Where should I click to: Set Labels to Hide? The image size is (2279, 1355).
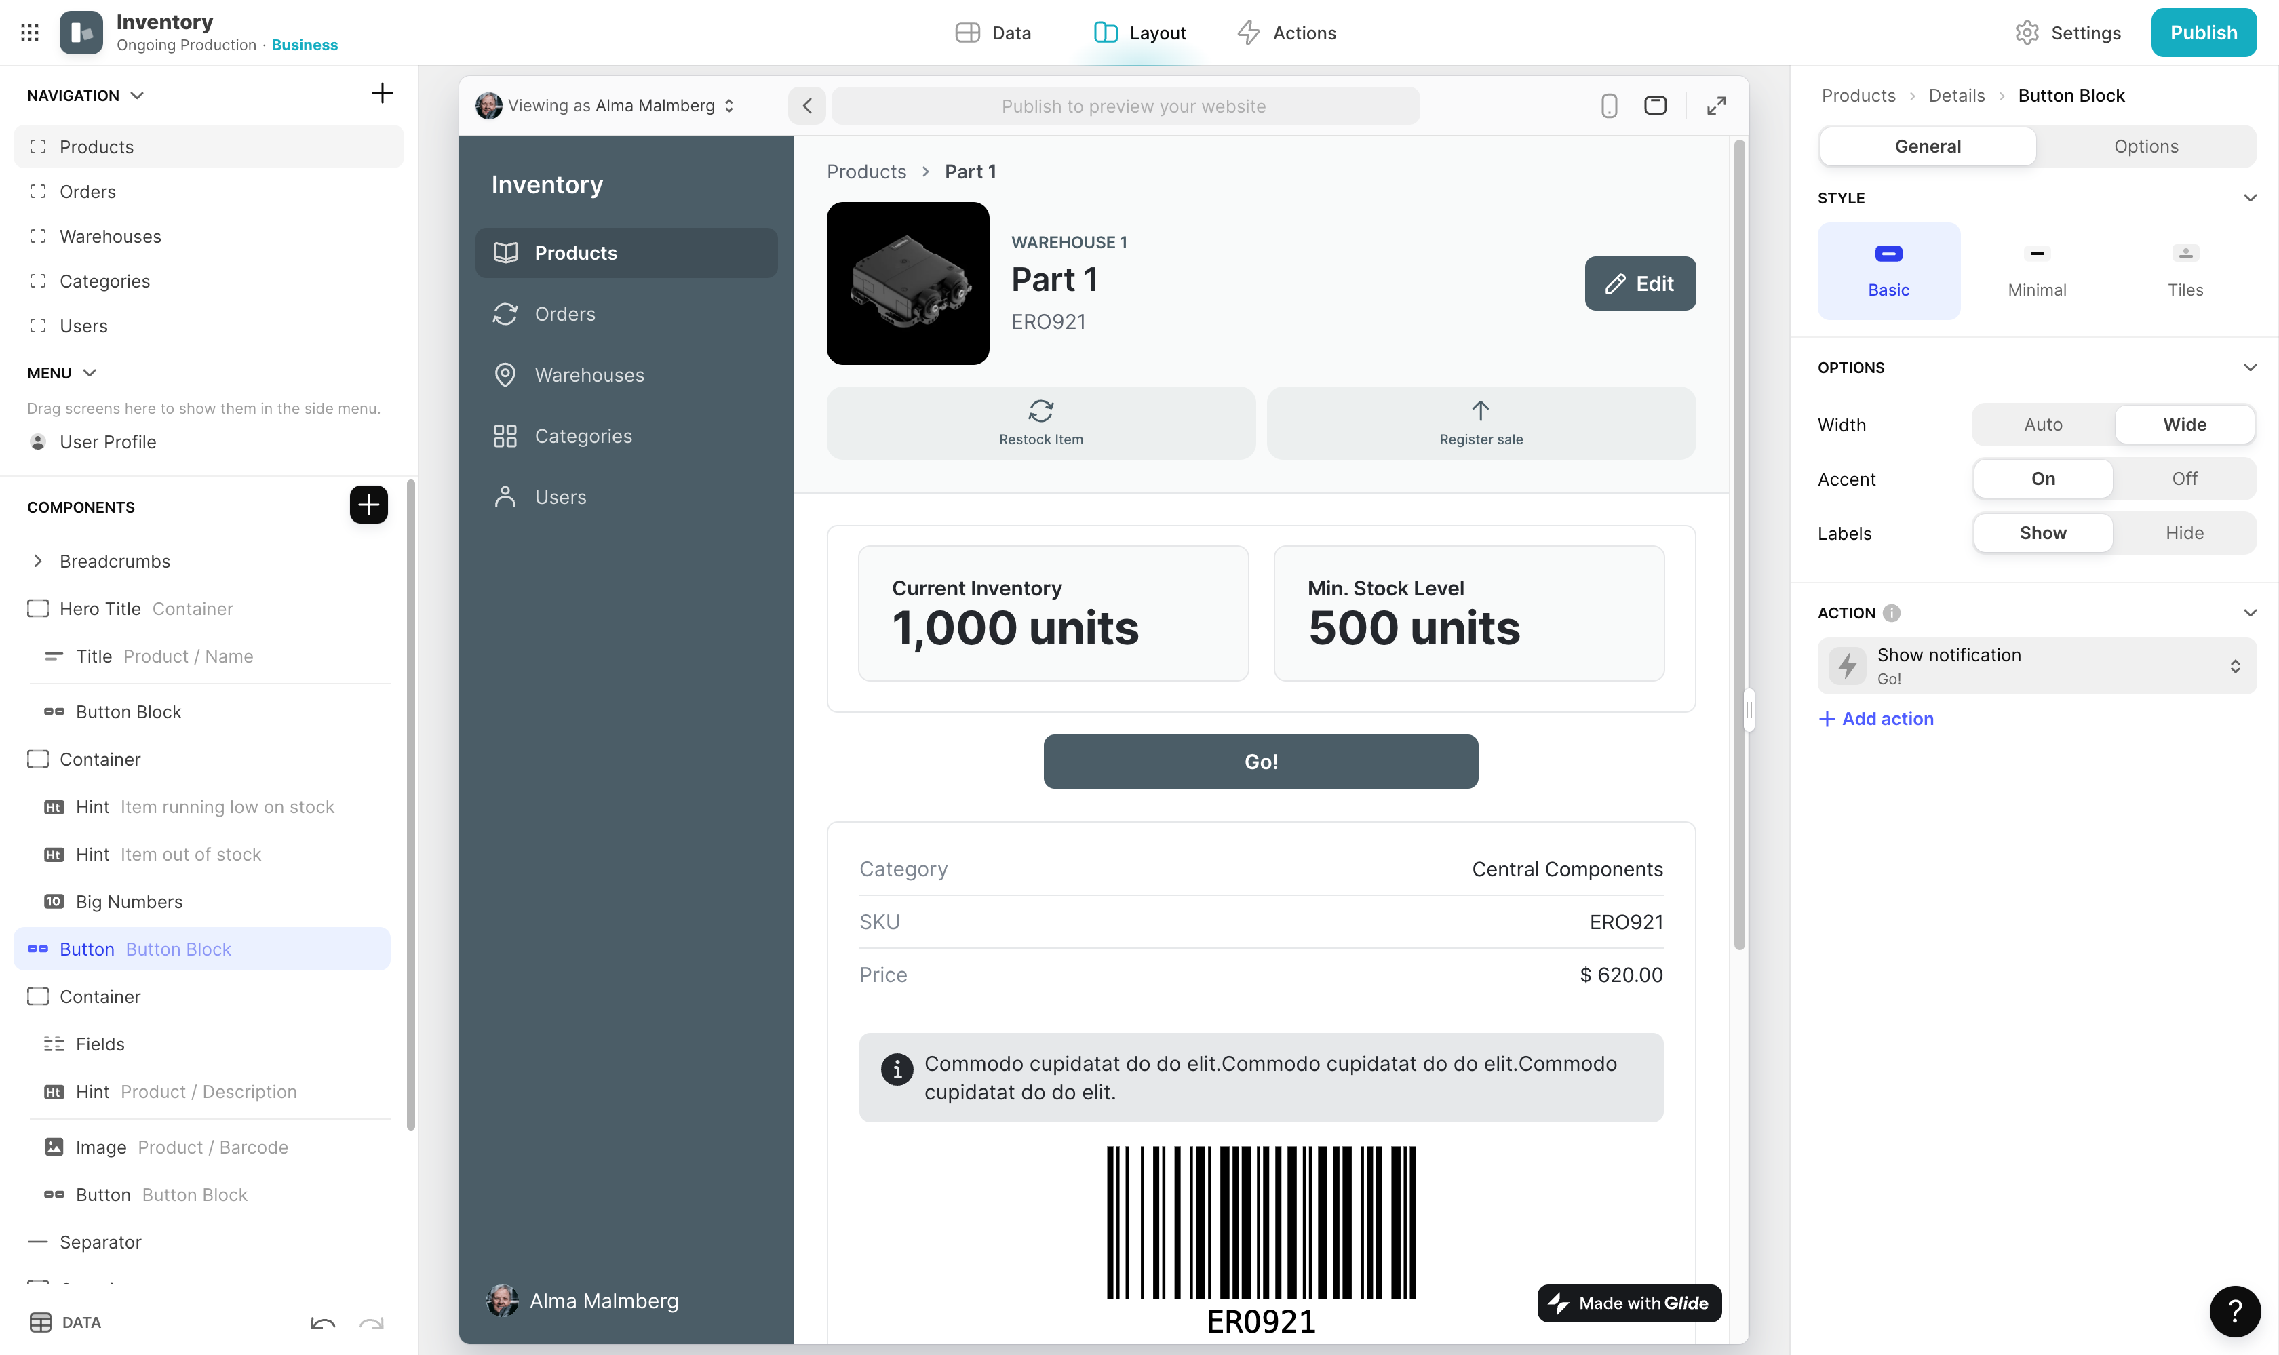click(x=2183, y=533)
